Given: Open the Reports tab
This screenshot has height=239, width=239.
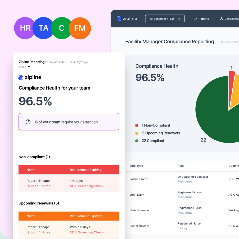Looking at the screenshot, I should click(201, 19).
